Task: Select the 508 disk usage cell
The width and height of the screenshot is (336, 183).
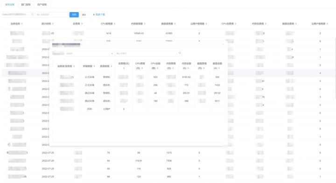Action: (x=169, y=169)
